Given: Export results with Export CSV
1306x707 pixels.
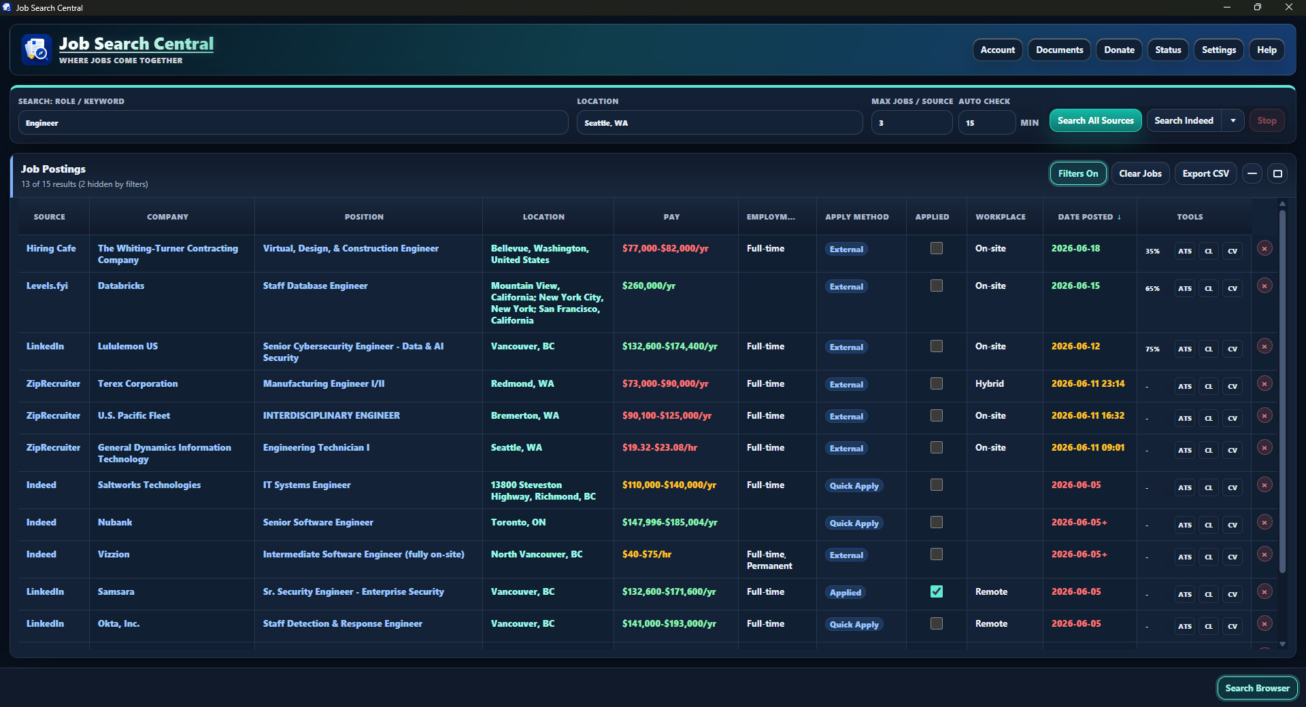Looking at the screenshot, I should point(1205,174).
